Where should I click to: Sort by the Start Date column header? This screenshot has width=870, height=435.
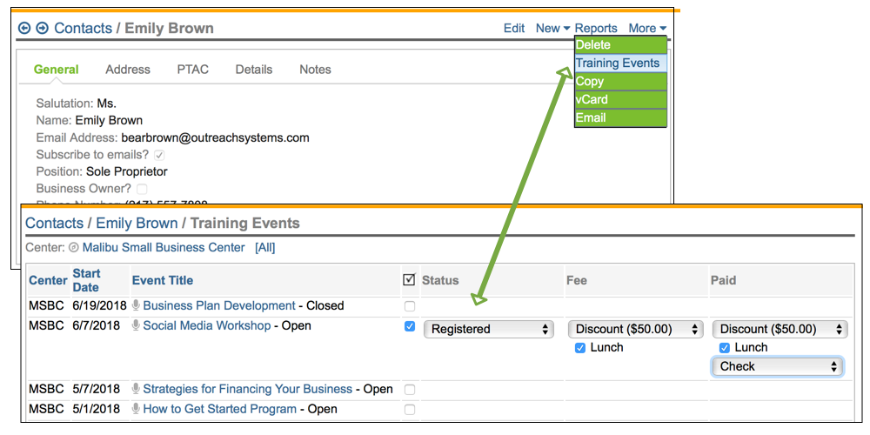(86, 280)
